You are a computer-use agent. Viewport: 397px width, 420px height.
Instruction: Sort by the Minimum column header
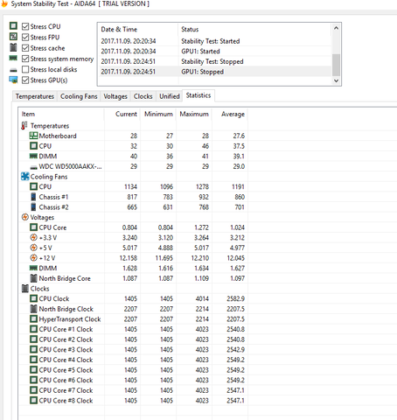(x=158, y=114)
